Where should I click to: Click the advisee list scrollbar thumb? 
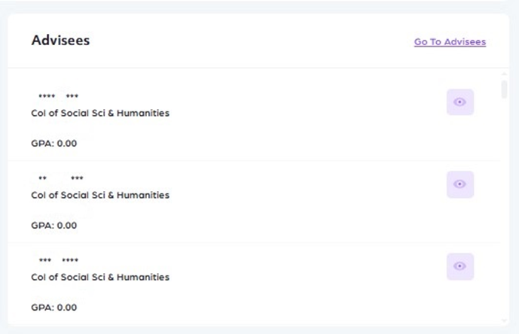click(504, 90)
